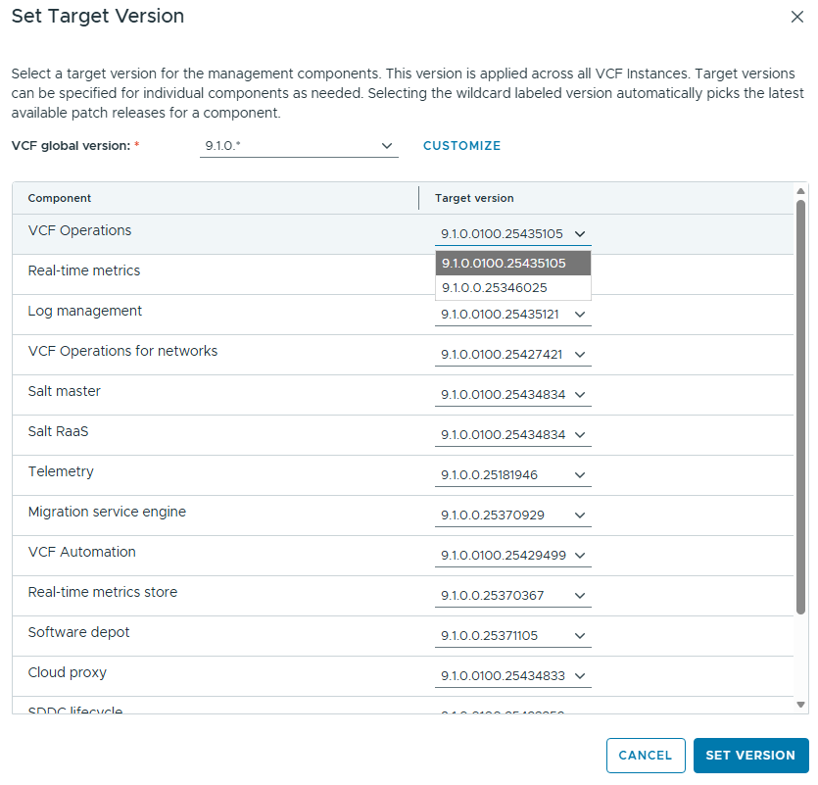
Task: Open the VCF global version dropdown
Action: 299,146
